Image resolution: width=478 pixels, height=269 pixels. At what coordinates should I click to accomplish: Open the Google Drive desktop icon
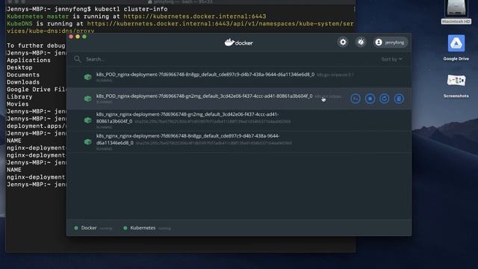[x=456, y=48]
